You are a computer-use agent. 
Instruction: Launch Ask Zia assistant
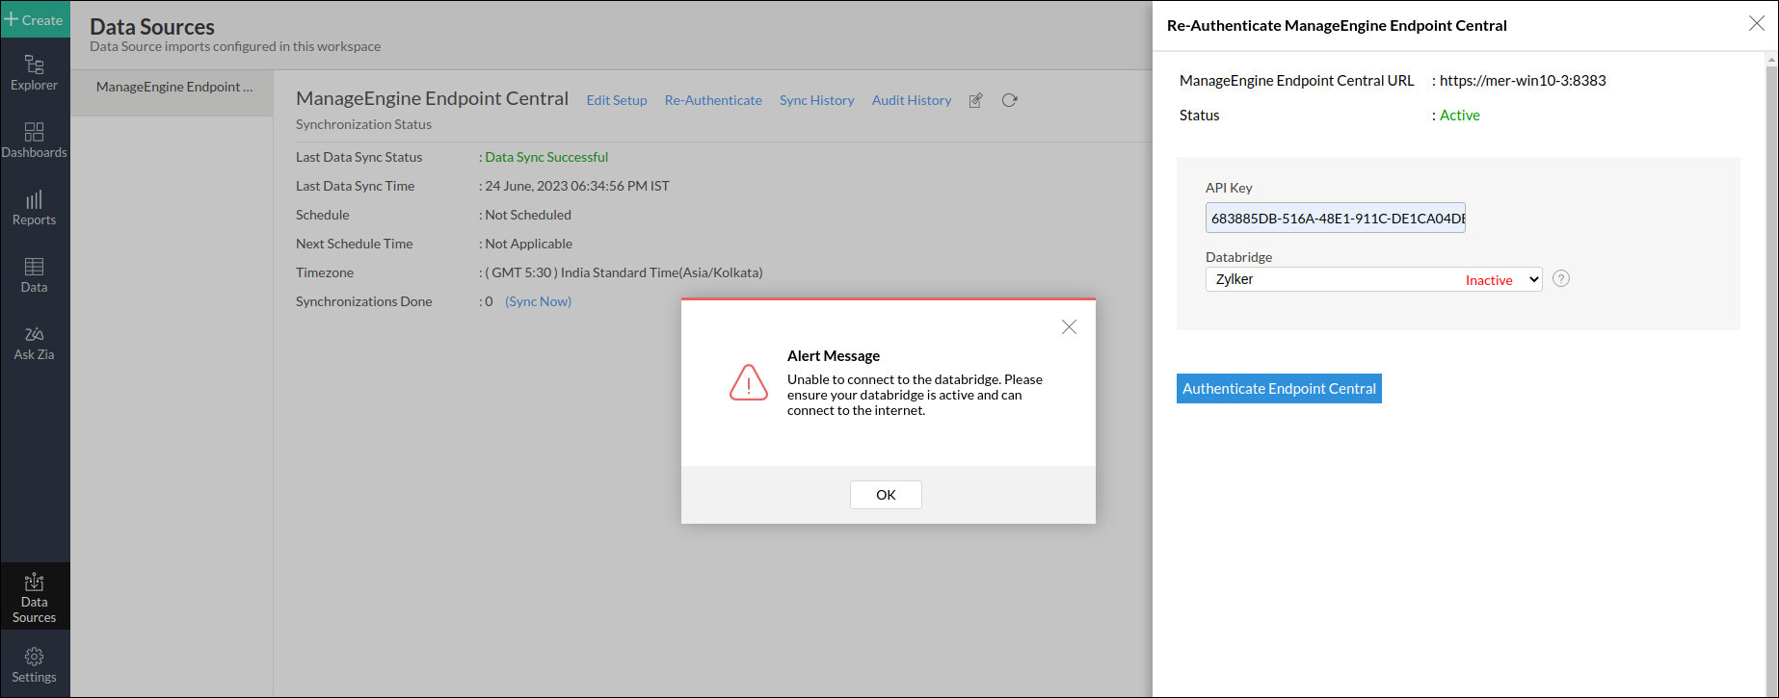pos(34,343)
